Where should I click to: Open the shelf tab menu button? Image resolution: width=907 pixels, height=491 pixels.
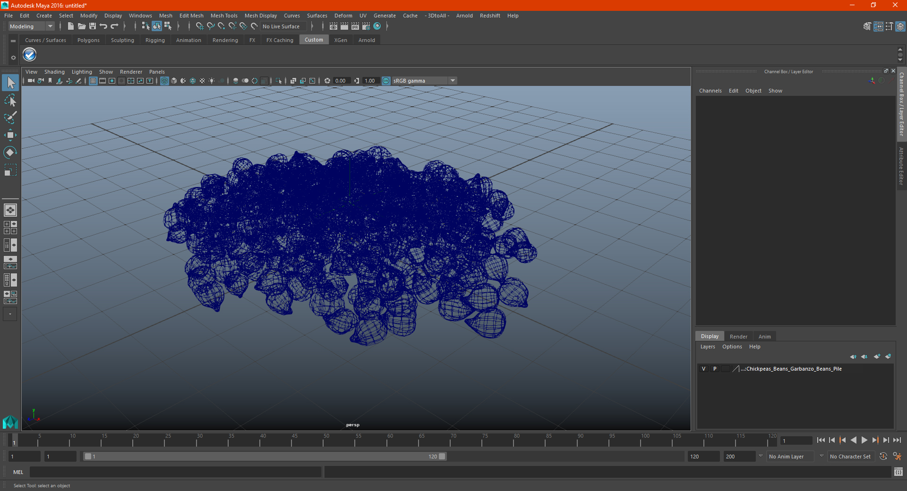(x=13, y=41)
